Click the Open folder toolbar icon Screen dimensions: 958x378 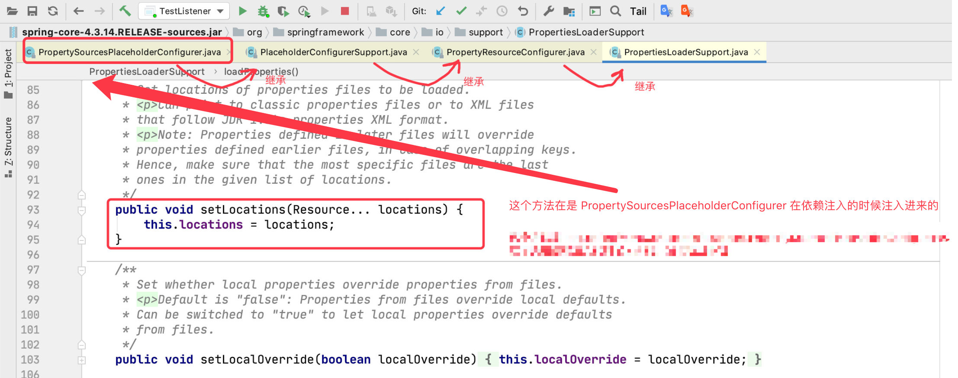pos(12,11)
